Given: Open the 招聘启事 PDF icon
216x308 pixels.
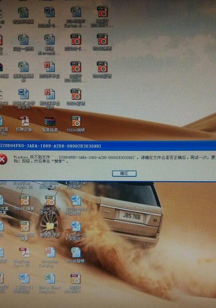Looking at the screenshot, I should pos(24,124).
